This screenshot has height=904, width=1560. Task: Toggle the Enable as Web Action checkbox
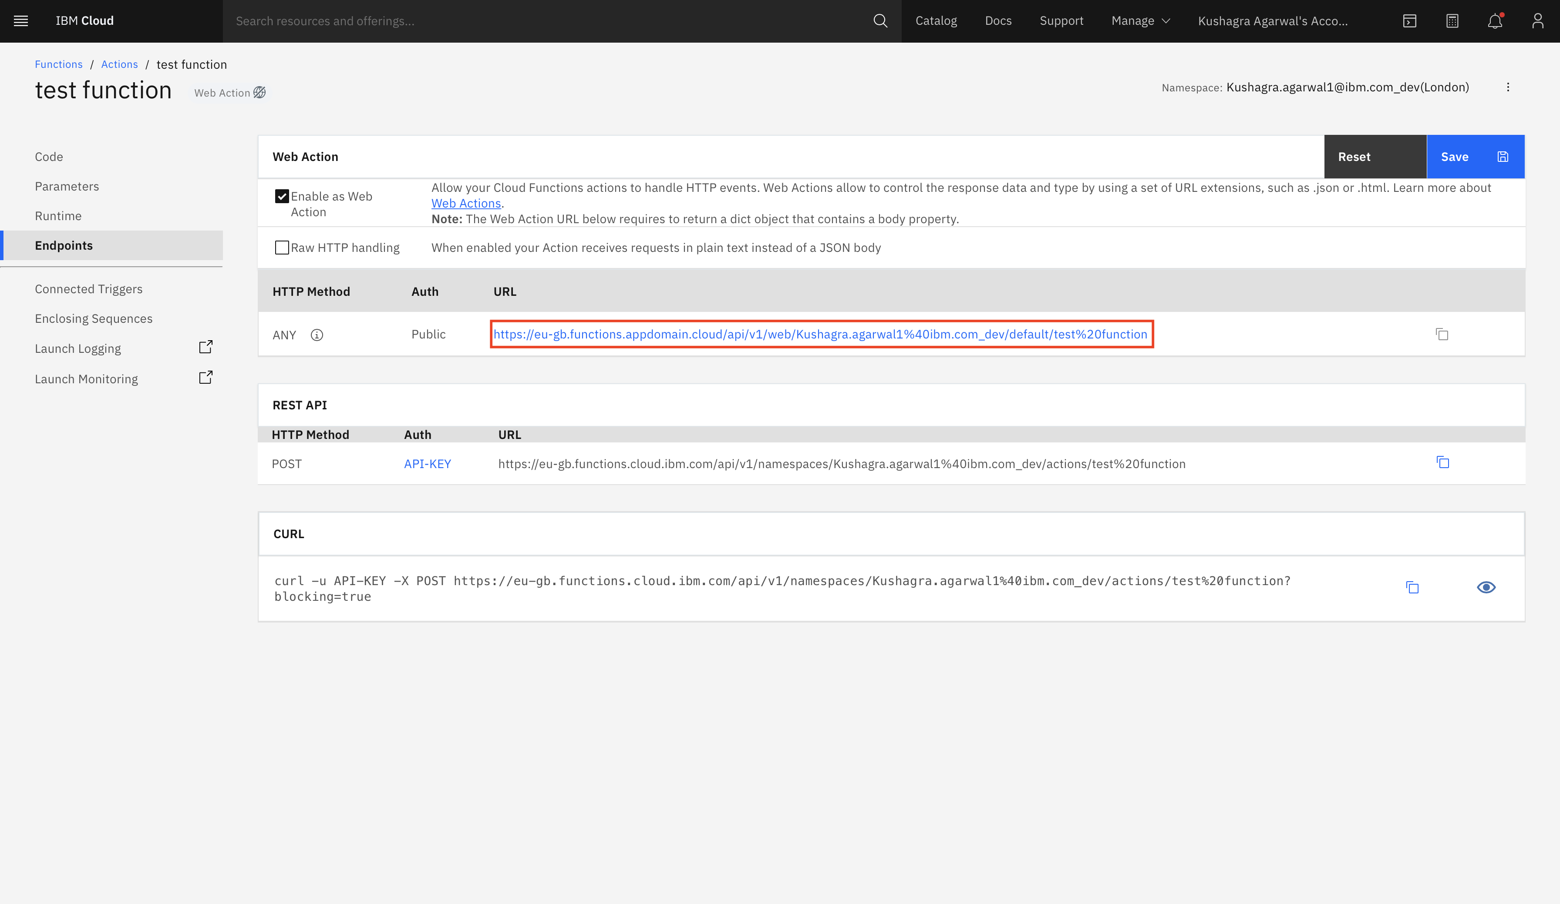click(282, 195)
